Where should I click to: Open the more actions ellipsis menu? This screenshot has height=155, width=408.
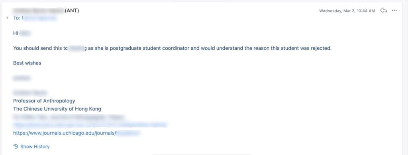(394, 10)
